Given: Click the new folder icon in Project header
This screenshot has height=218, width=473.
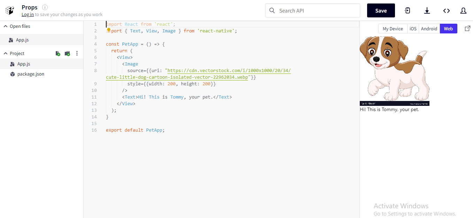Looking at the screenshot, I should [68, 53].
